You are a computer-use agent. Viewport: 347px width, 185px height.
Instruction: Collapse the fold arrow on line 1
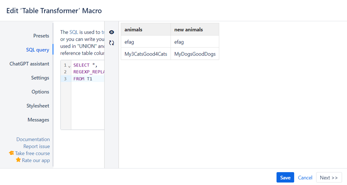[69, 66]
